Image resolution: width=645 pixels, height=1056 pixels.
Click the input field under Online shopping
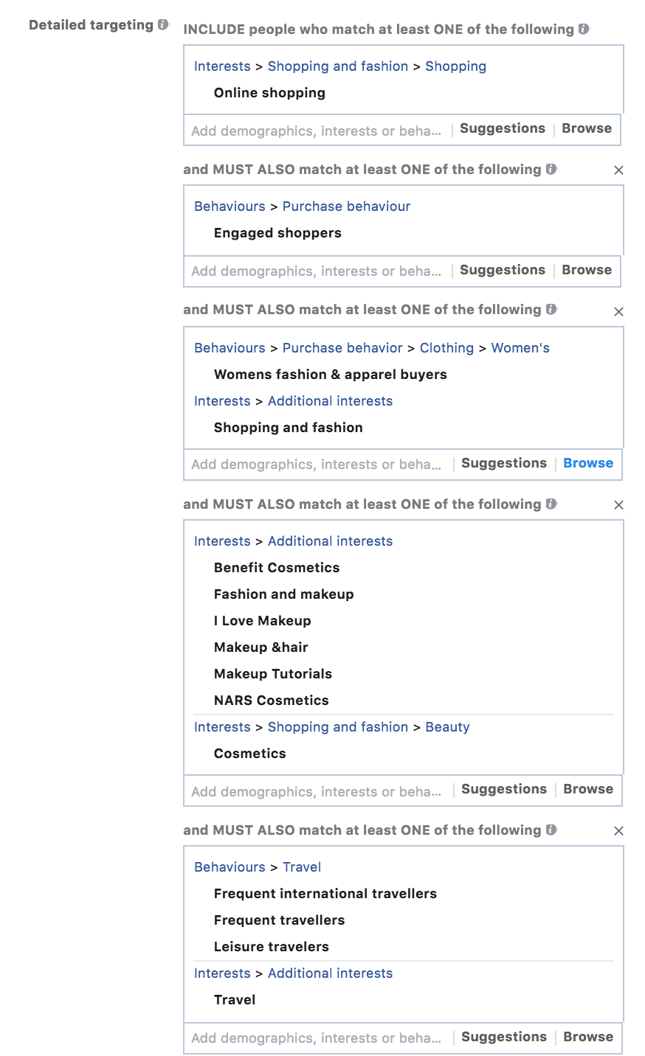click(x=316, y=131)
